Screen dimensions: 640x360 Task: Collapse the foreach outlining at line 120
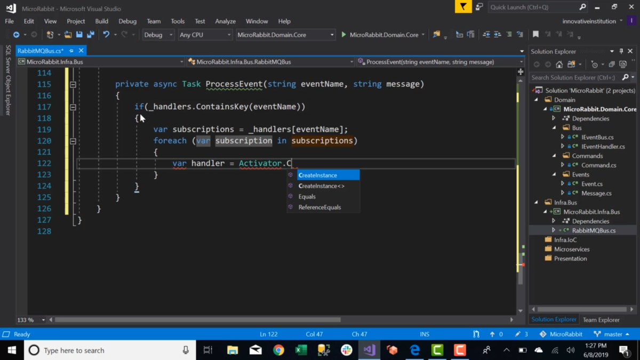73,141
